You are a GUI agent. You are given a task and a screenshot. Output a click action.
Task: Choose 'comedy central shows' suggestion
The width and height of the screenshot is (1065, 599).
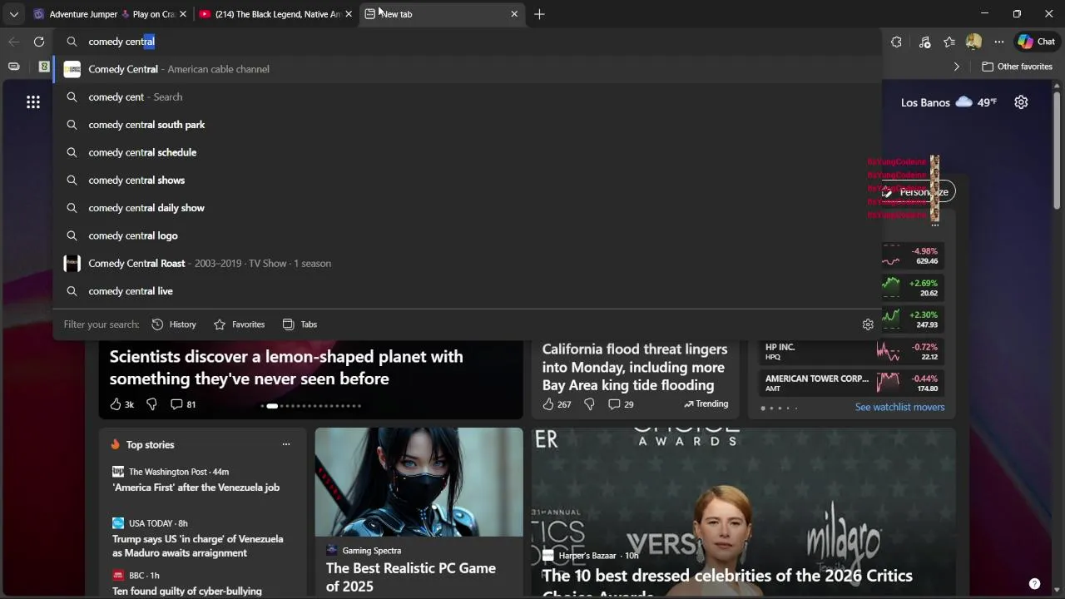(x=468, y=181)
